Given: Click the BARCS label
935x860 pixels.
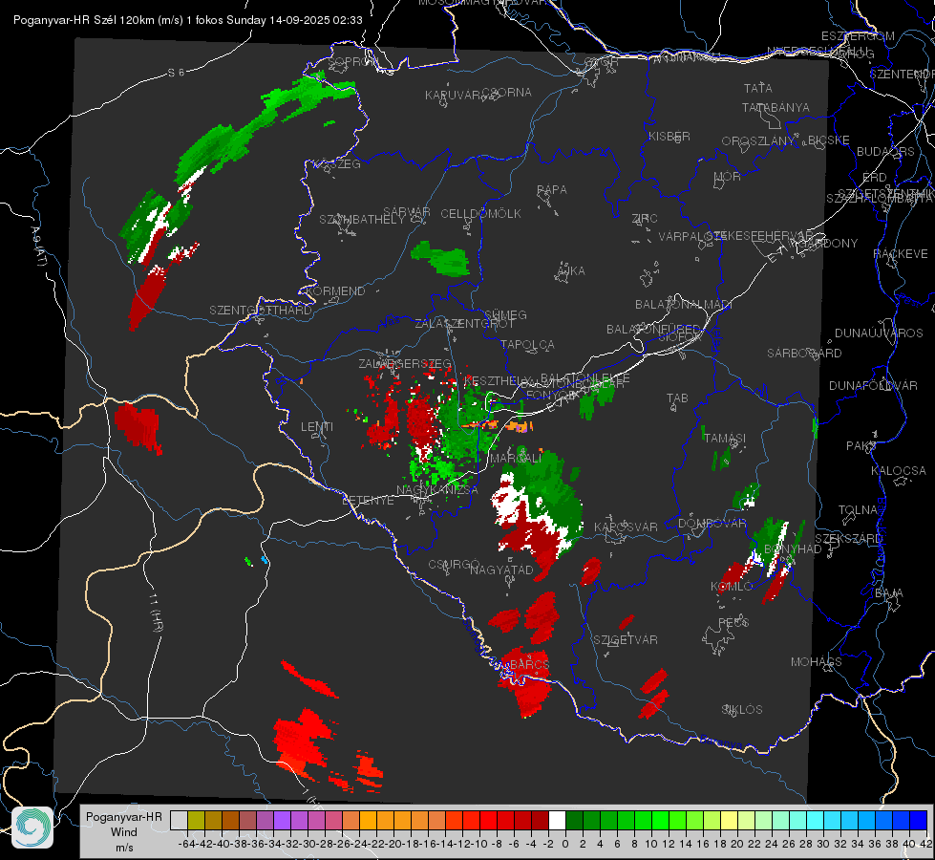Looking at the screenshot, I should click(x=529, y=664).
